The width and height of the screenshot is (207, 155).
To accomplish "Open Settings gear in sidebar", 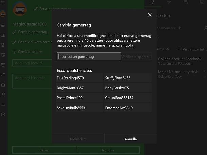I will click(x=3, y=114).
